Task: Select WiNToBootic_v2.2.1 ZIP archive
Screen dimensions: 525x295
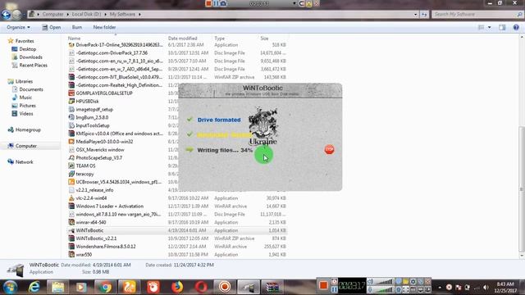Action: (x=96, y=238)
